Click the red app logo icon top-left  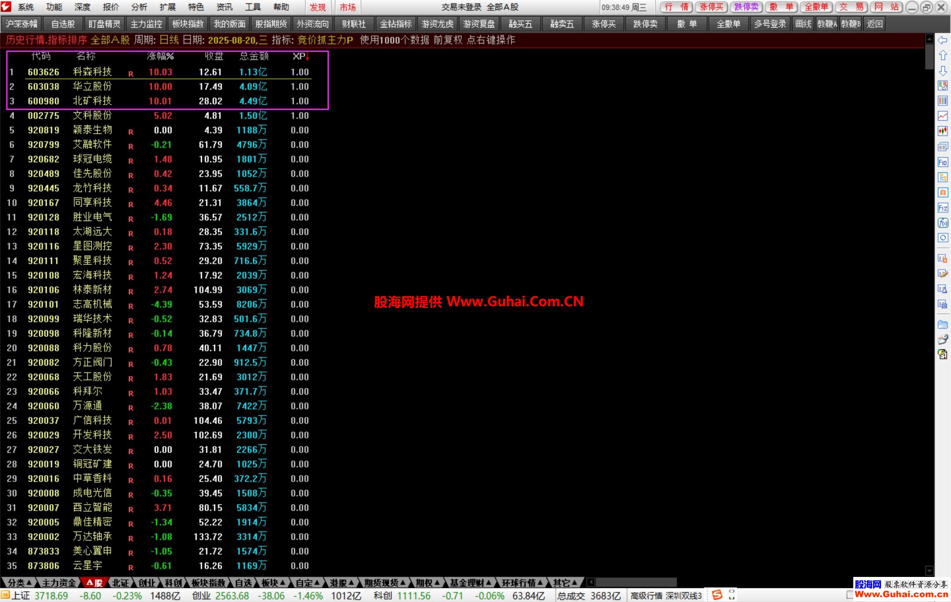click(x=6, y=7)
